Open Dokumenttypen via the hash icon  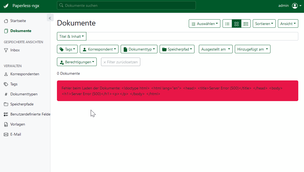[x=6, y=94]
